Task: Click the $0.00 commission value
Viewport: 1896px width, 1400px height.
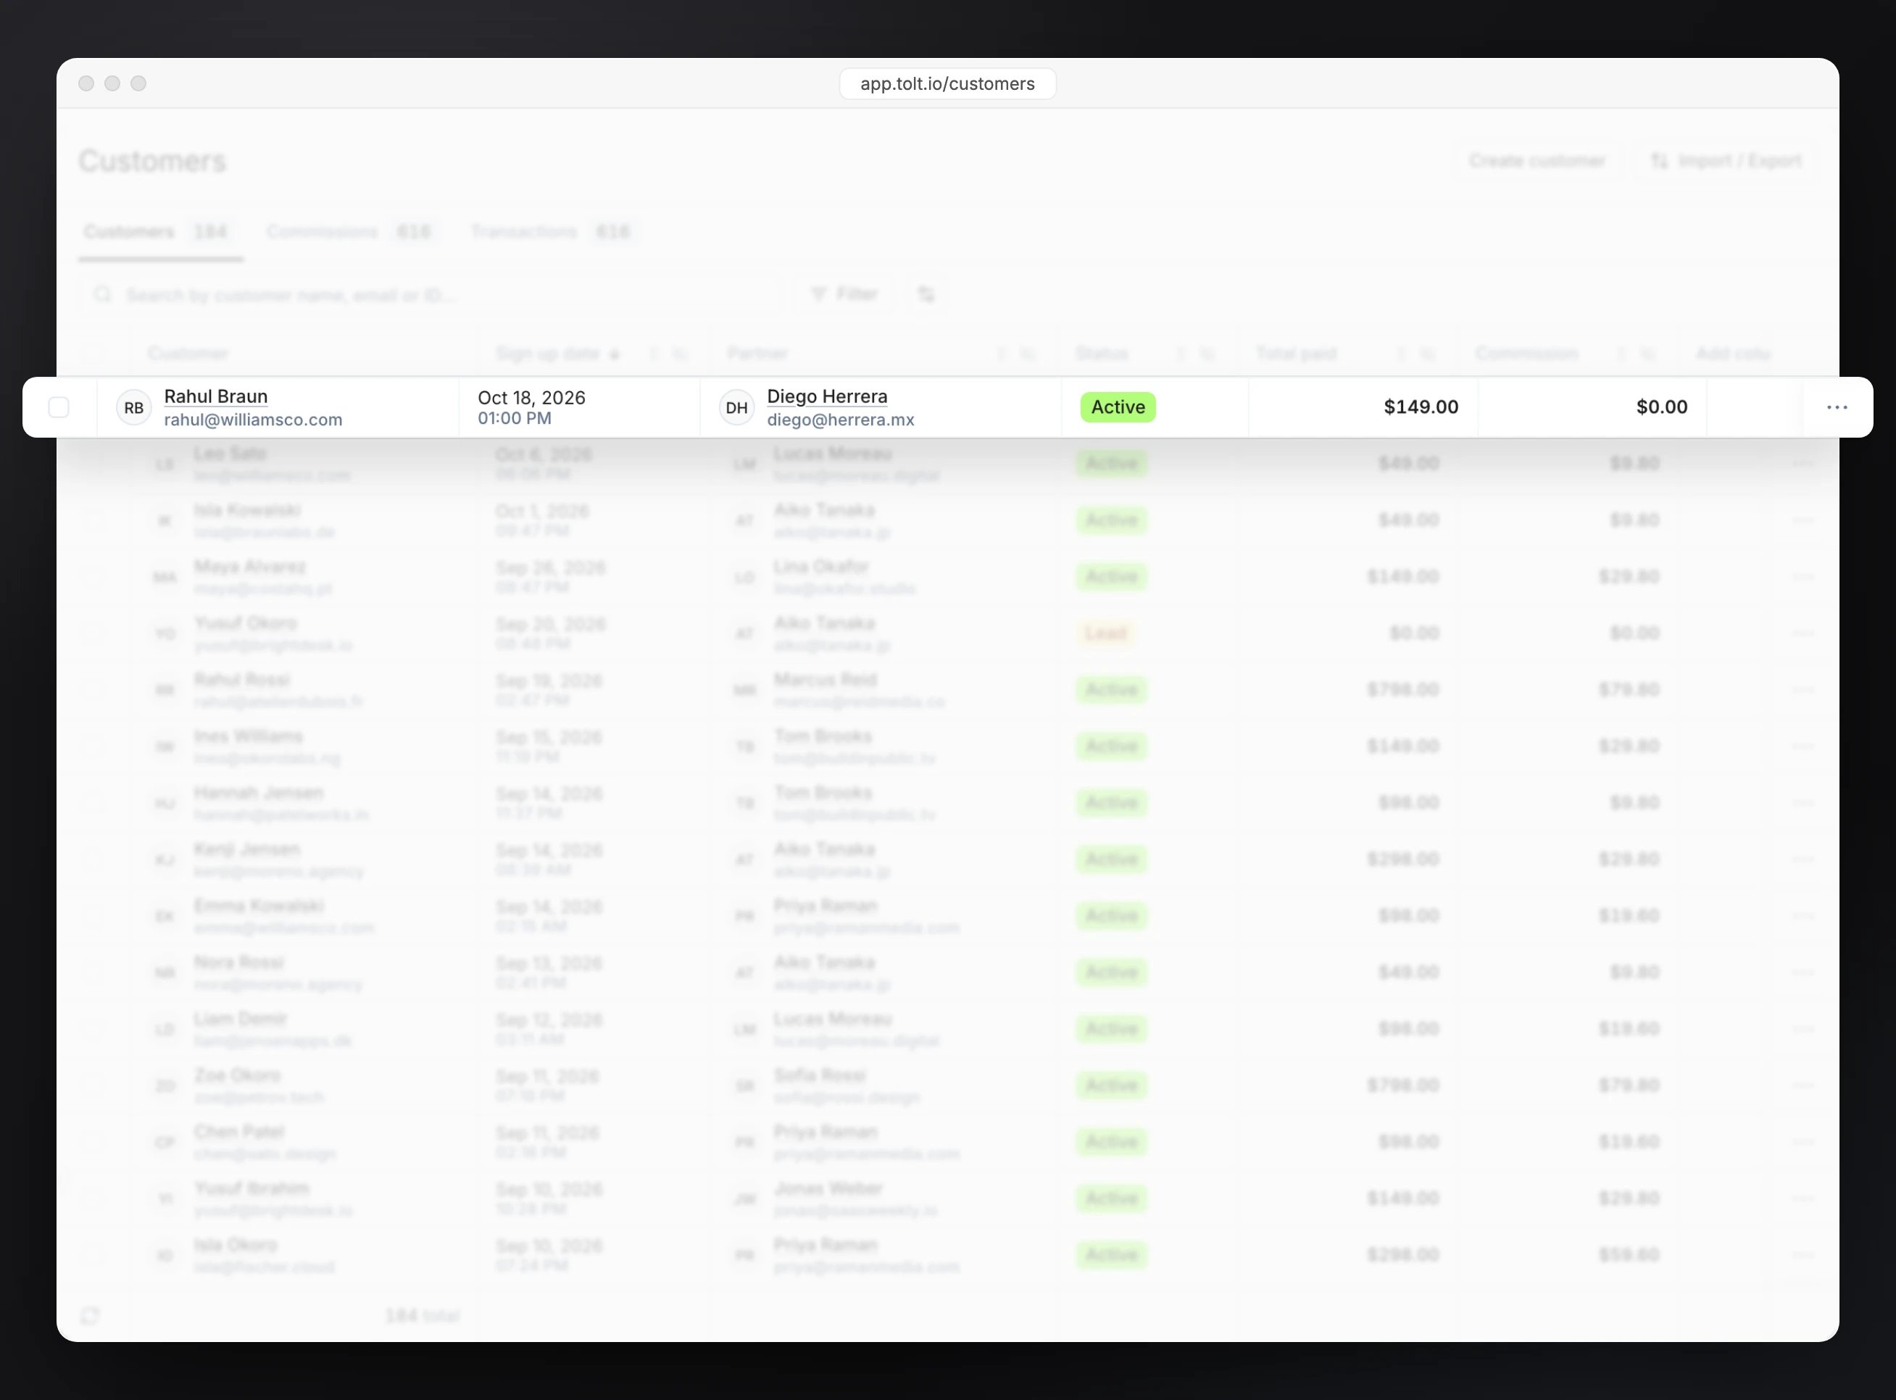Action: coord(1661,407)
